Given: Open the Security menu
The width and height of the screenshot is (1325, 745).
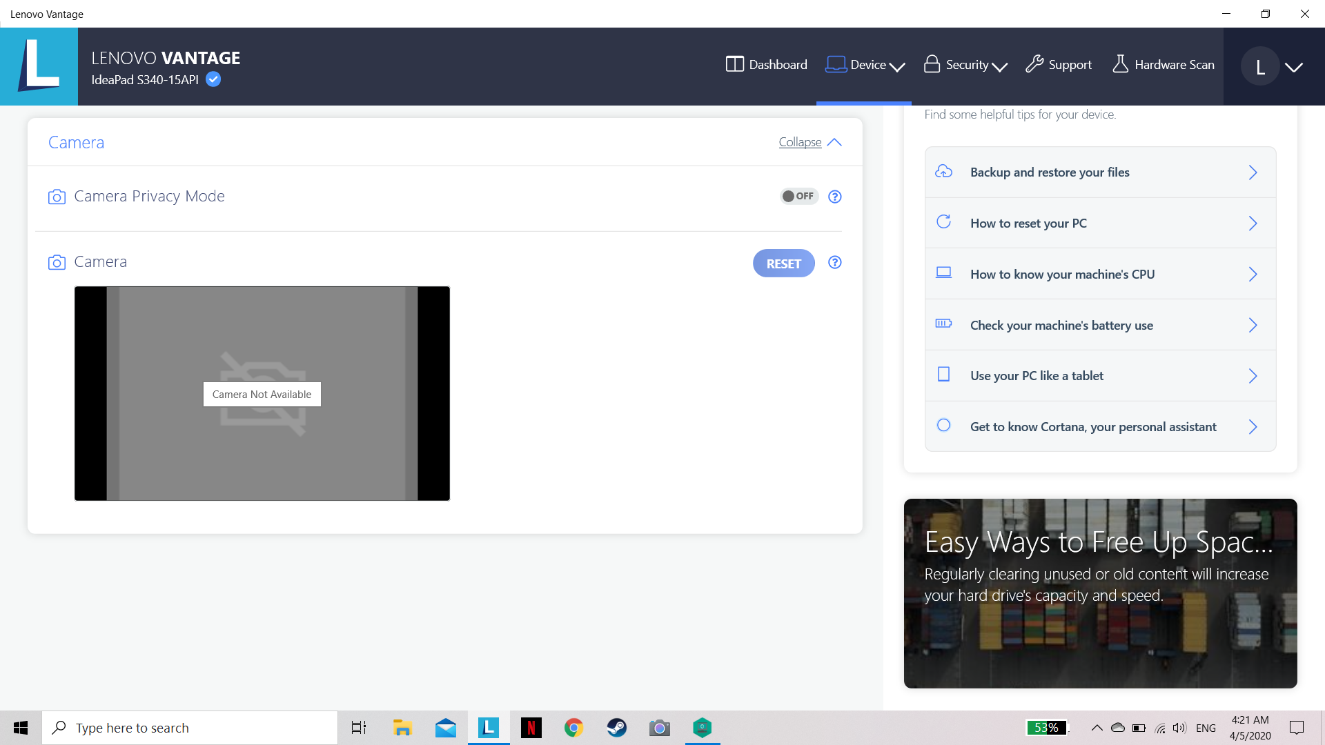Looking at the screenshot, I should coord(965,65).
